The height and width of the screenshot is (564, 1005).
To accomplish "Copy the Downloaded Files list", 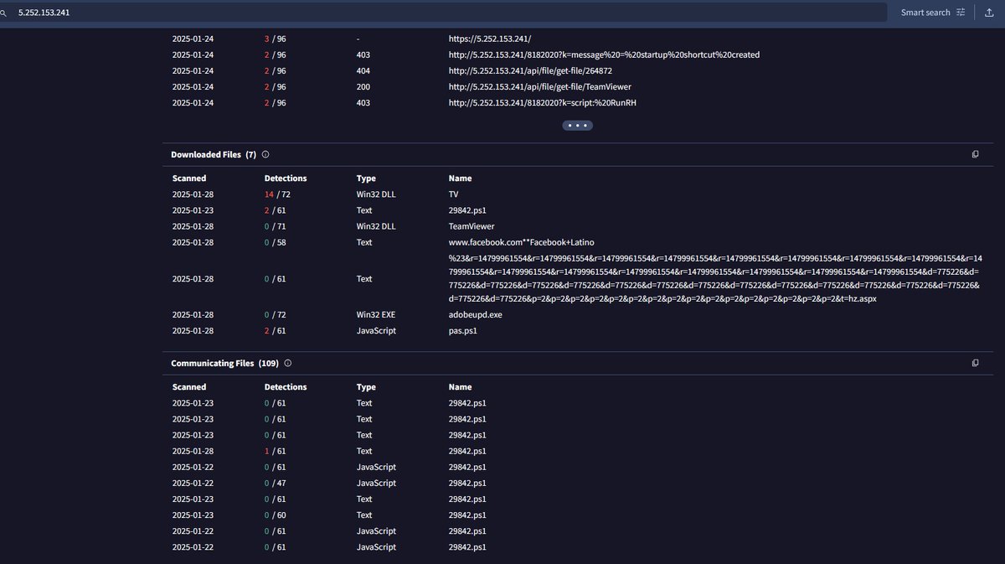I will (x=975, y=155).
